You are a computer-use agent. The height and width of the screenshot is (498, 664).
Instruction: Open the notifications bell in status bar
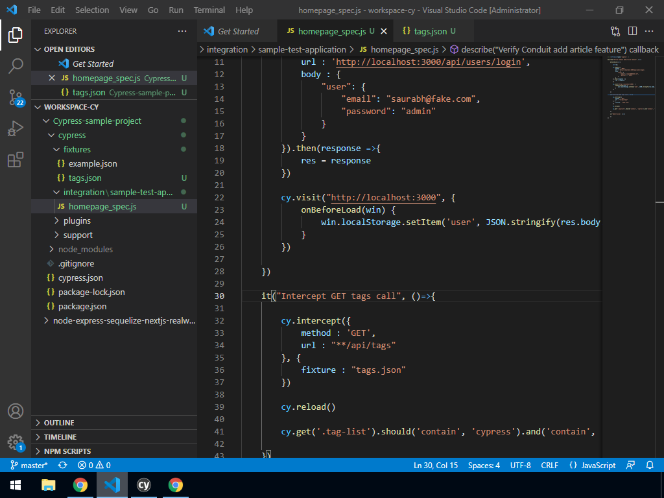tap(650, 465)
